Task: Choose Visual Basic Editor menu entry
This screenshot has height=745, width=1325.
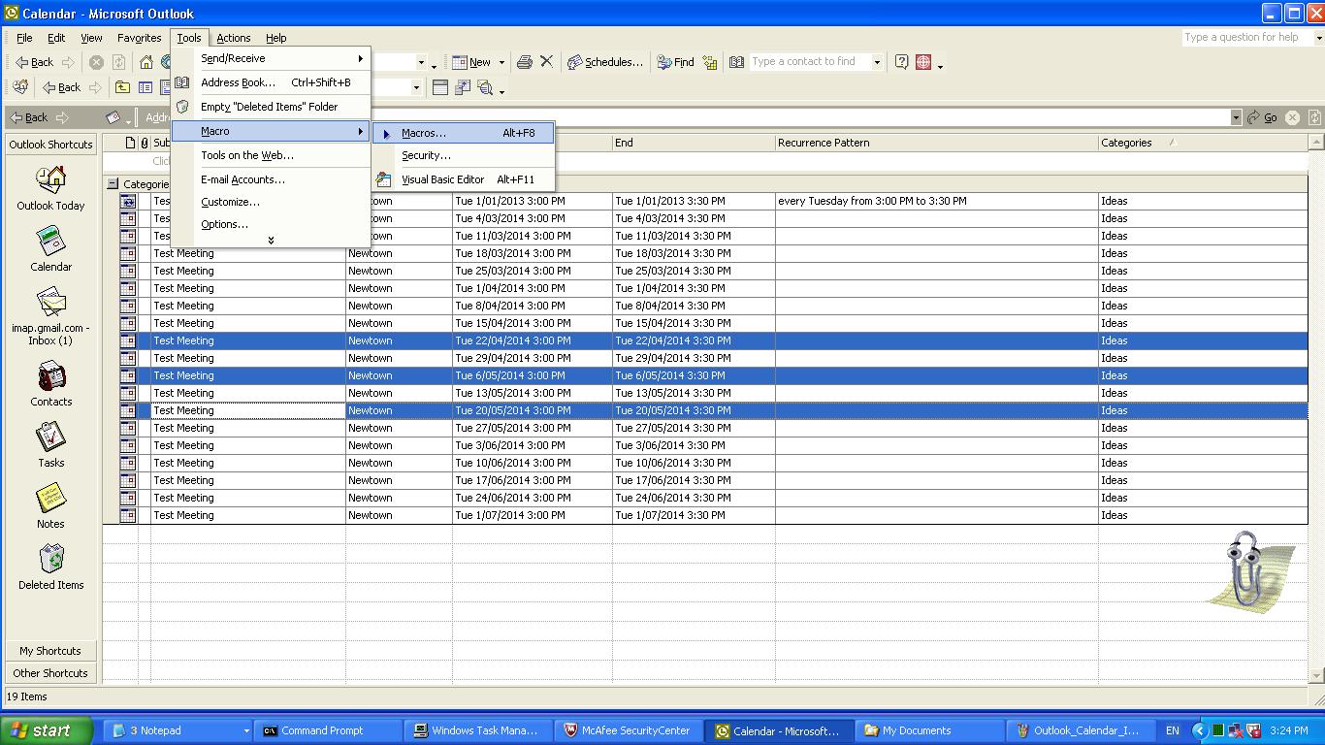Action: [442, 179]
